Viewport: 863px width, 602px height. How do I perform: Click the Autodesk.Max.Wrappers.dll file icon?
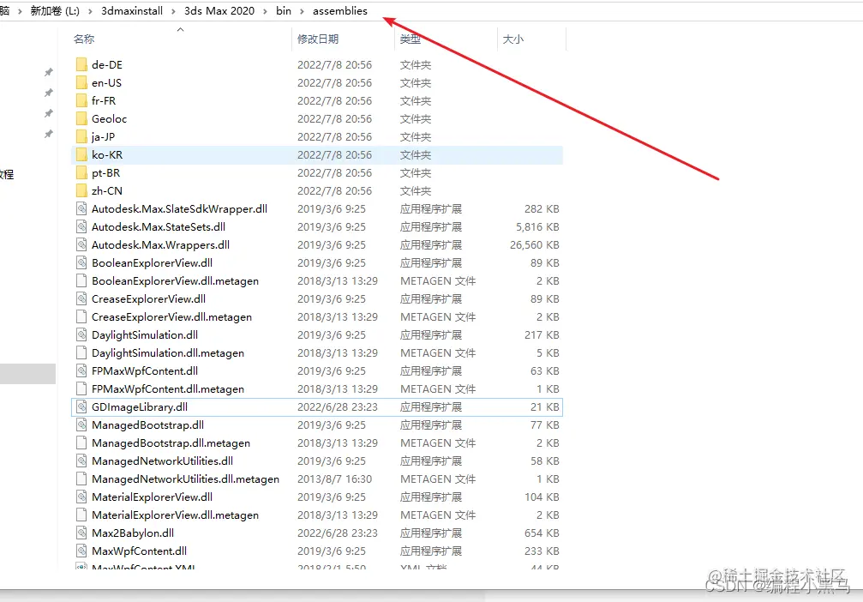(x=81, y=245)
